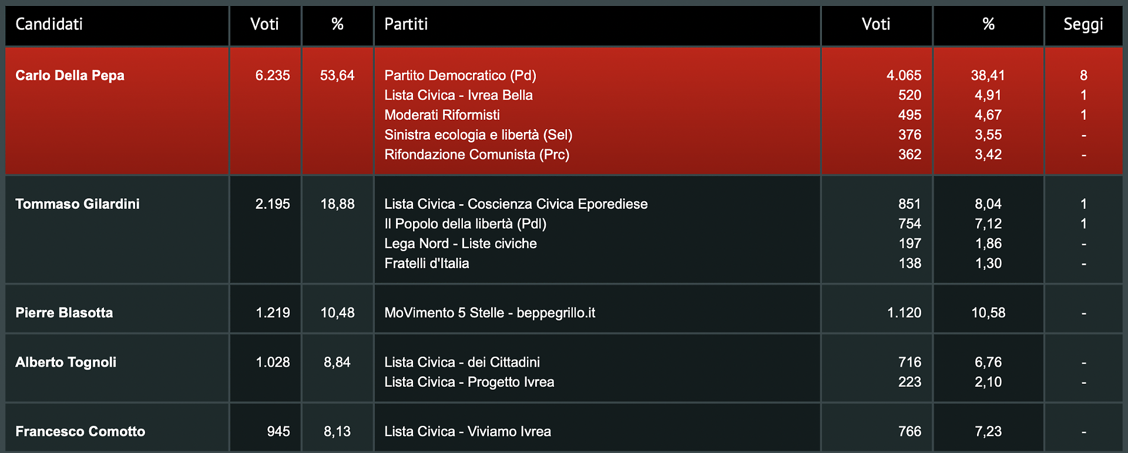The height and width of the screenshot is (453, 1128).
Task: Click Il Popolo della libertà (Pdl)
Action: tap(465, 224)
